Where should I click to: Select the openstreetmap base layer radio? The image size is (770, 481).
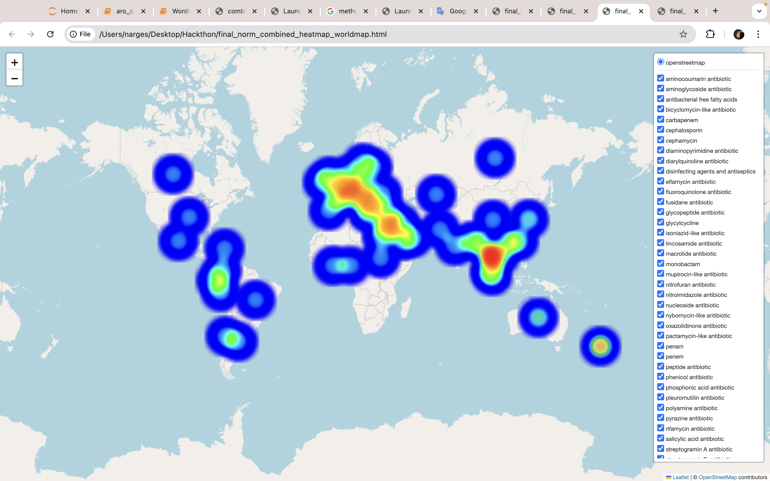[x=661, y=62]
